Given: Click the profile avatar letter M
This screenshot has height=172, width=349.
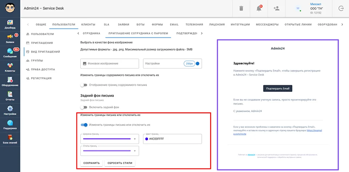Looking at the screenshot, I should 298,8.
